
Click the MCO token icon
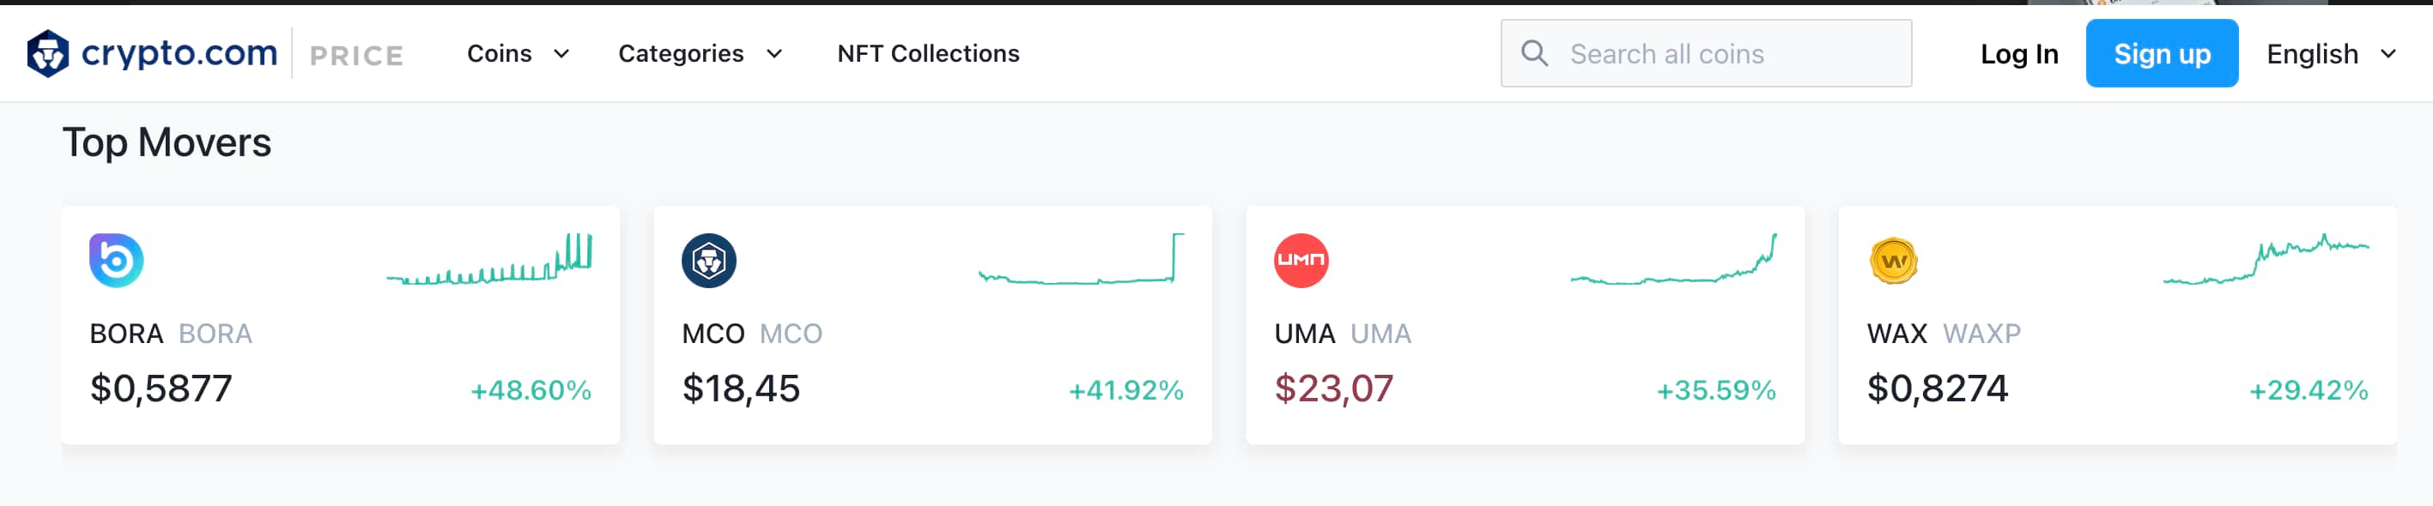[x=707, y=259]
